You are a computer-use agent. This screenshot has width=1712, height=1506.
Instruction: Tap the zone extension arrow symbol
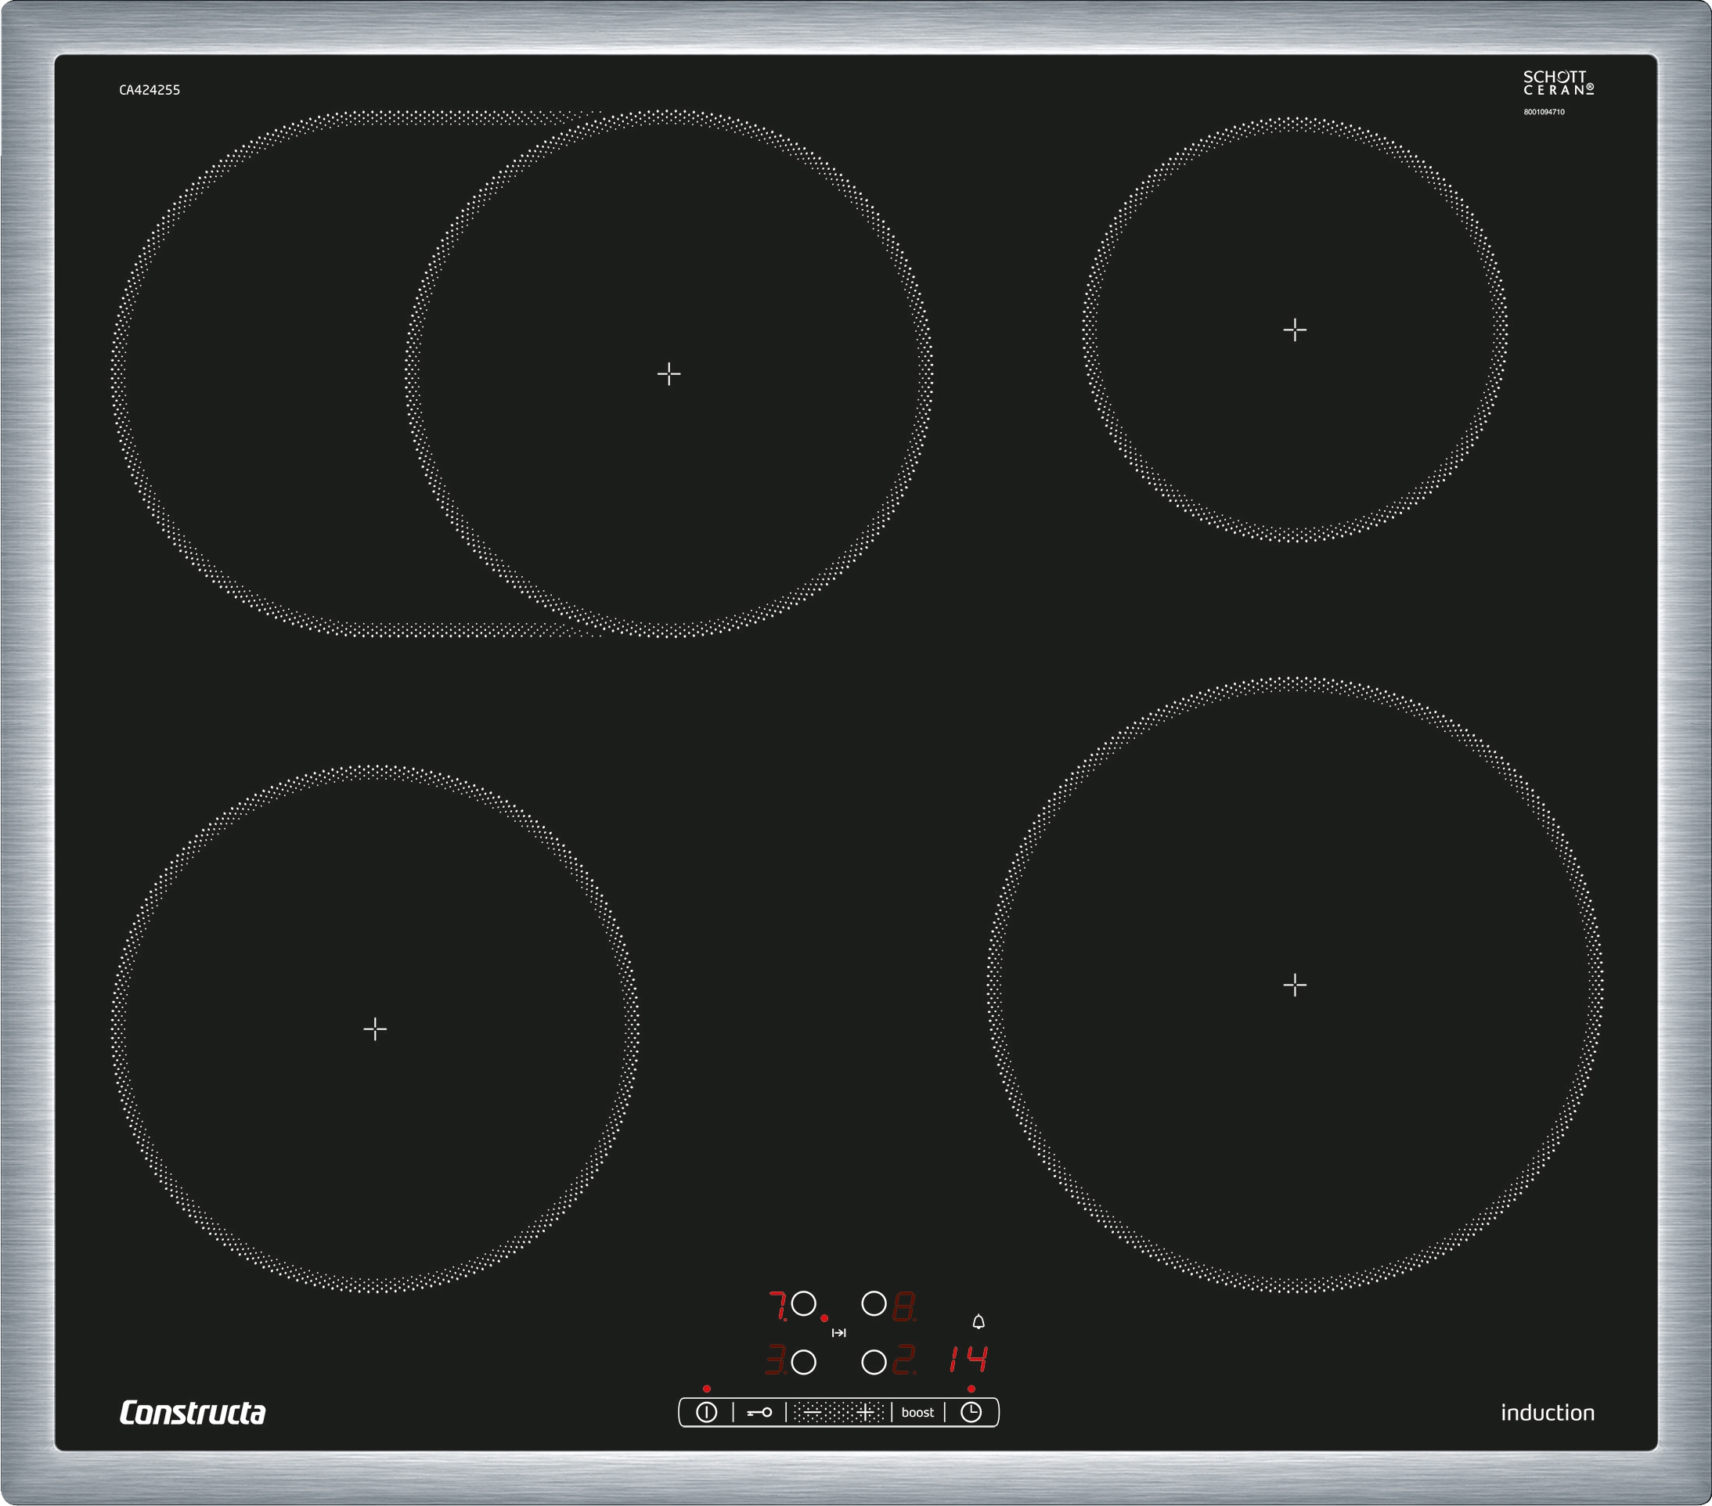pyautogui.click(x=838, y=1332)
